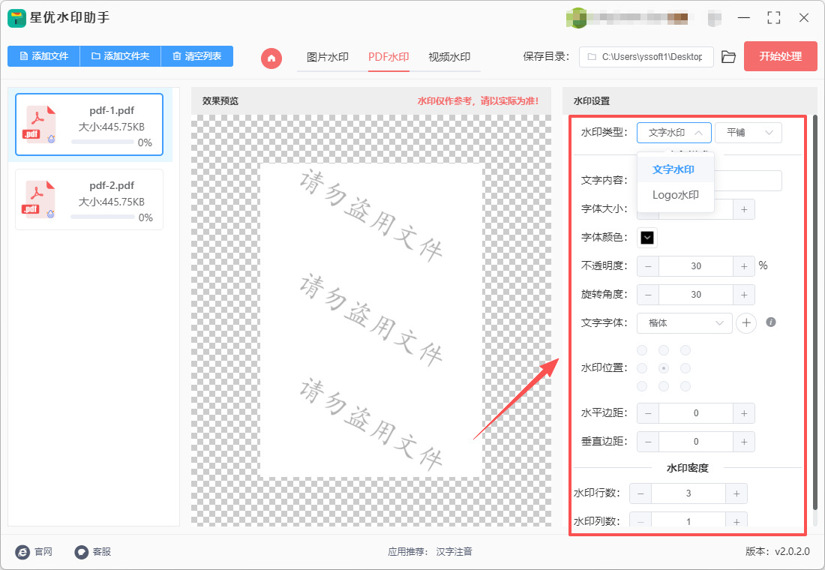The height and width of the screenshot is (570, 825).
Task: Increase rotation angle with plus
Action: point(744,295)
